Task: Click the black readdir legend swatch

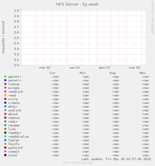Action: click(x=5, y=133)
